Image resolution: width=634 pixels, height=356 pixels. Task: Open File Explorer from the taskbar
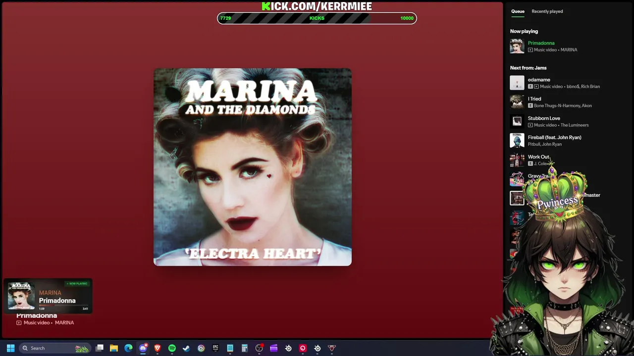(x=114, y=348)
